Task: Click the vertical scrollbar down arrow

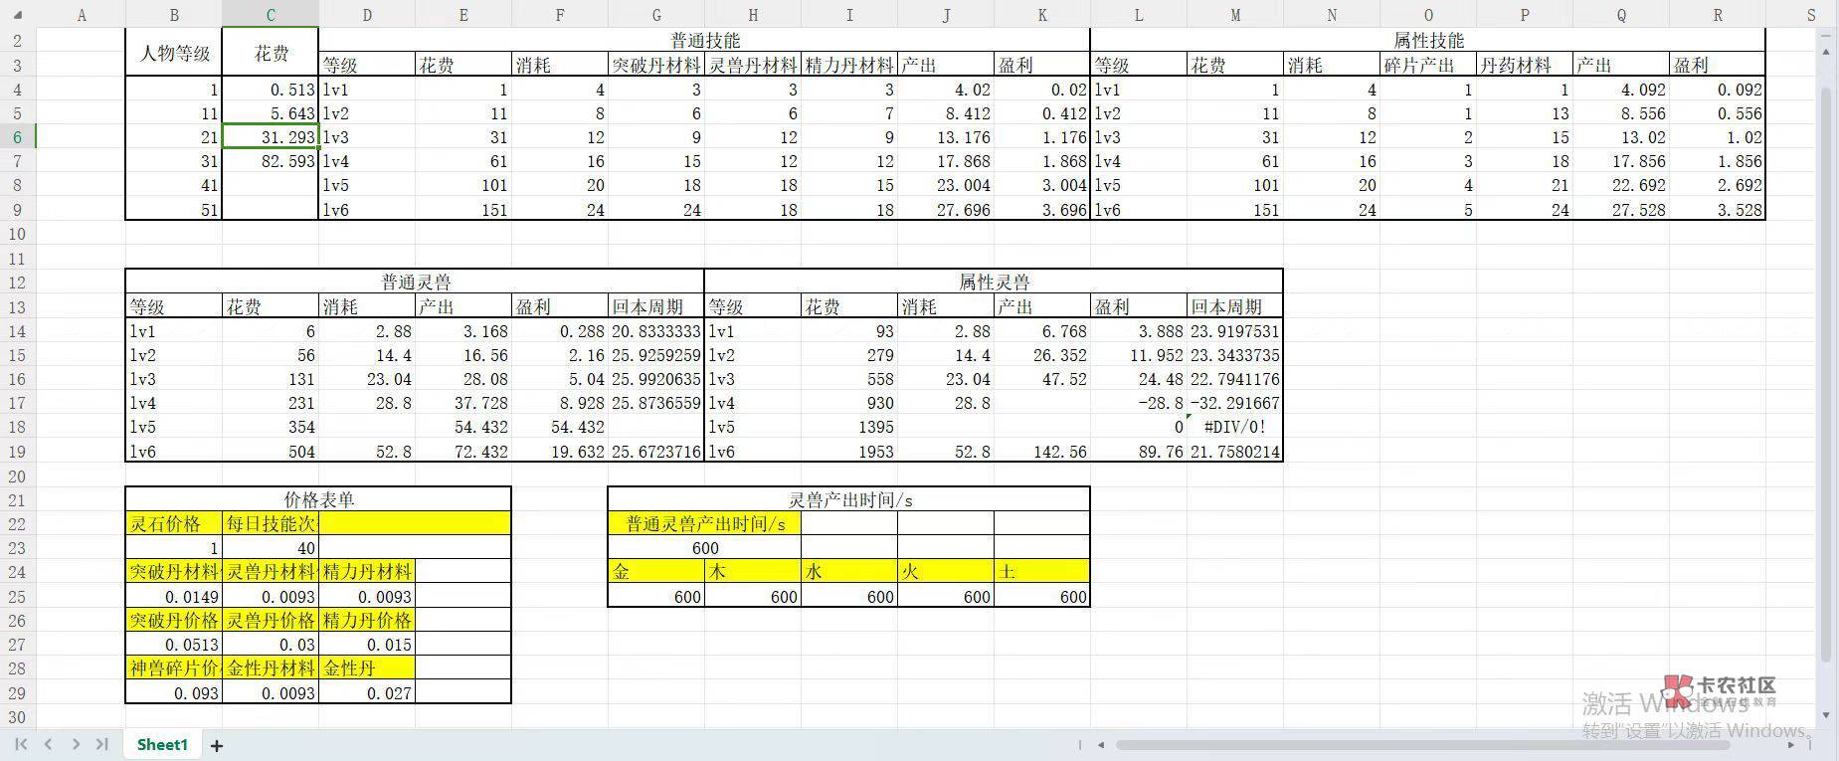Action: pos(1826,715)
